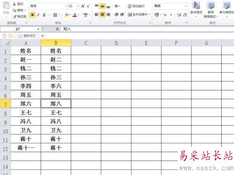
Task: Click the phonetic guide (文) icon
Action: coord(85,15)
